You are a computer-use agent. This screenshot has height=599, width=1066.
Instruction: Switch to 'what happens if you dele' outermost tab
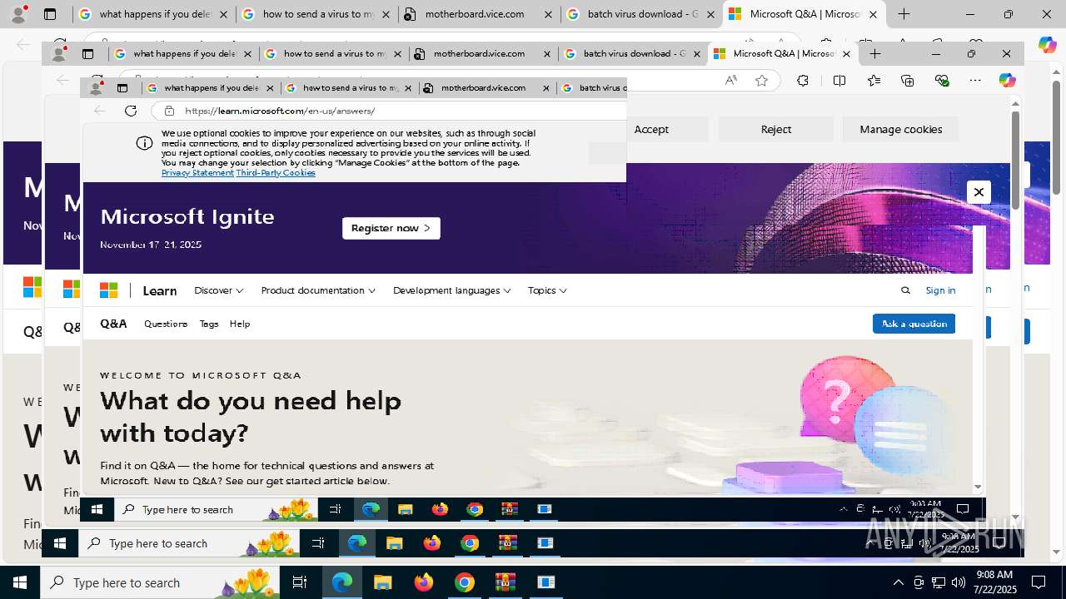click(x=154, y=14)
